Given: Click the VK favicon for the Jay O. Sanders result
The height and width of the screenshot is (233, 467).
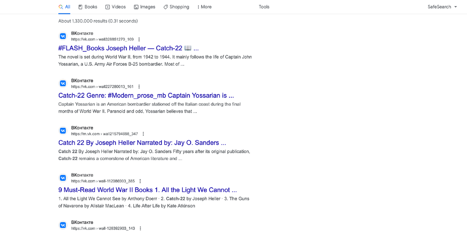Looking at the screenshot, I should click(x=63, y=131).
